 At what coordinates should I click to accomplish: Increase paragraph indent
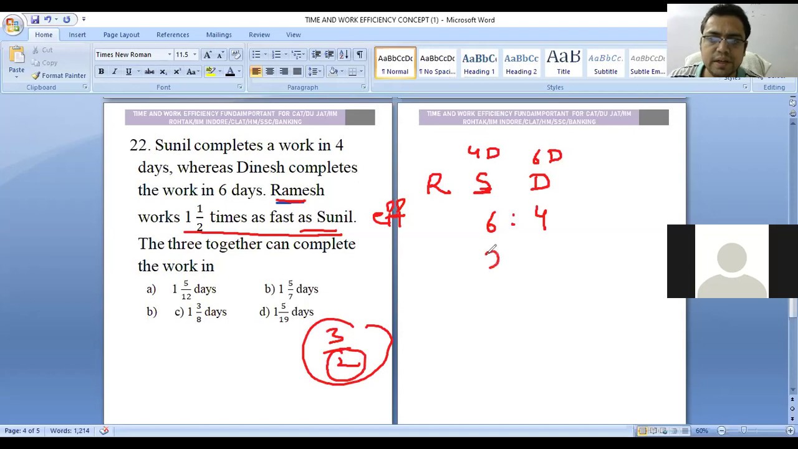[329, 55]
